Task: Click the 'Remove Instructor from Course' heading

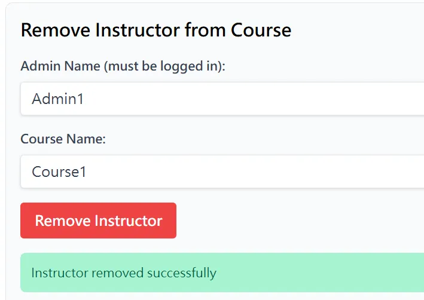Action: (x=155, y=30)
